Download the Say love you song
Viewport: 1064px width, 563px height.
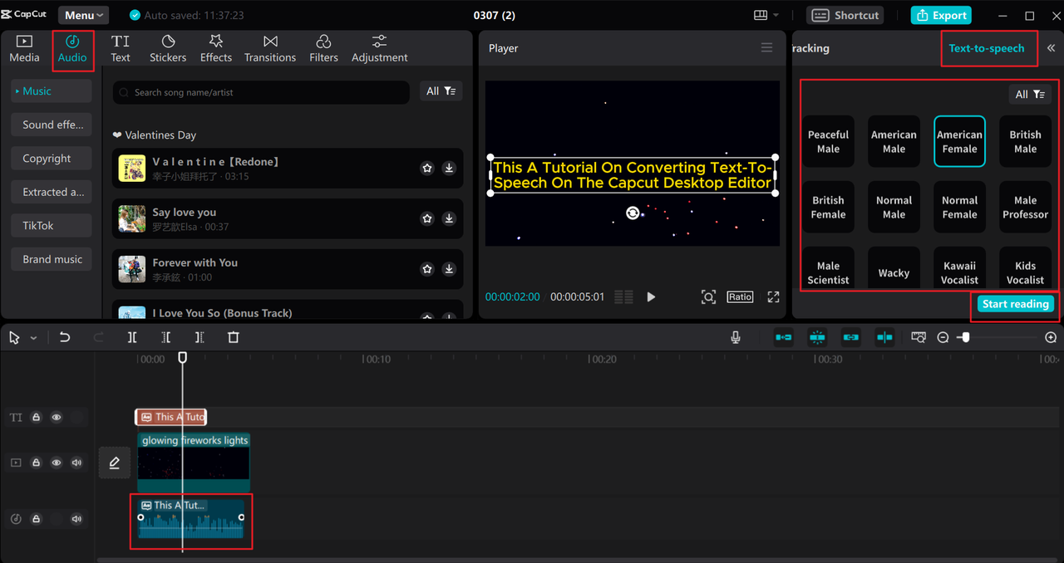pos(449,218)
